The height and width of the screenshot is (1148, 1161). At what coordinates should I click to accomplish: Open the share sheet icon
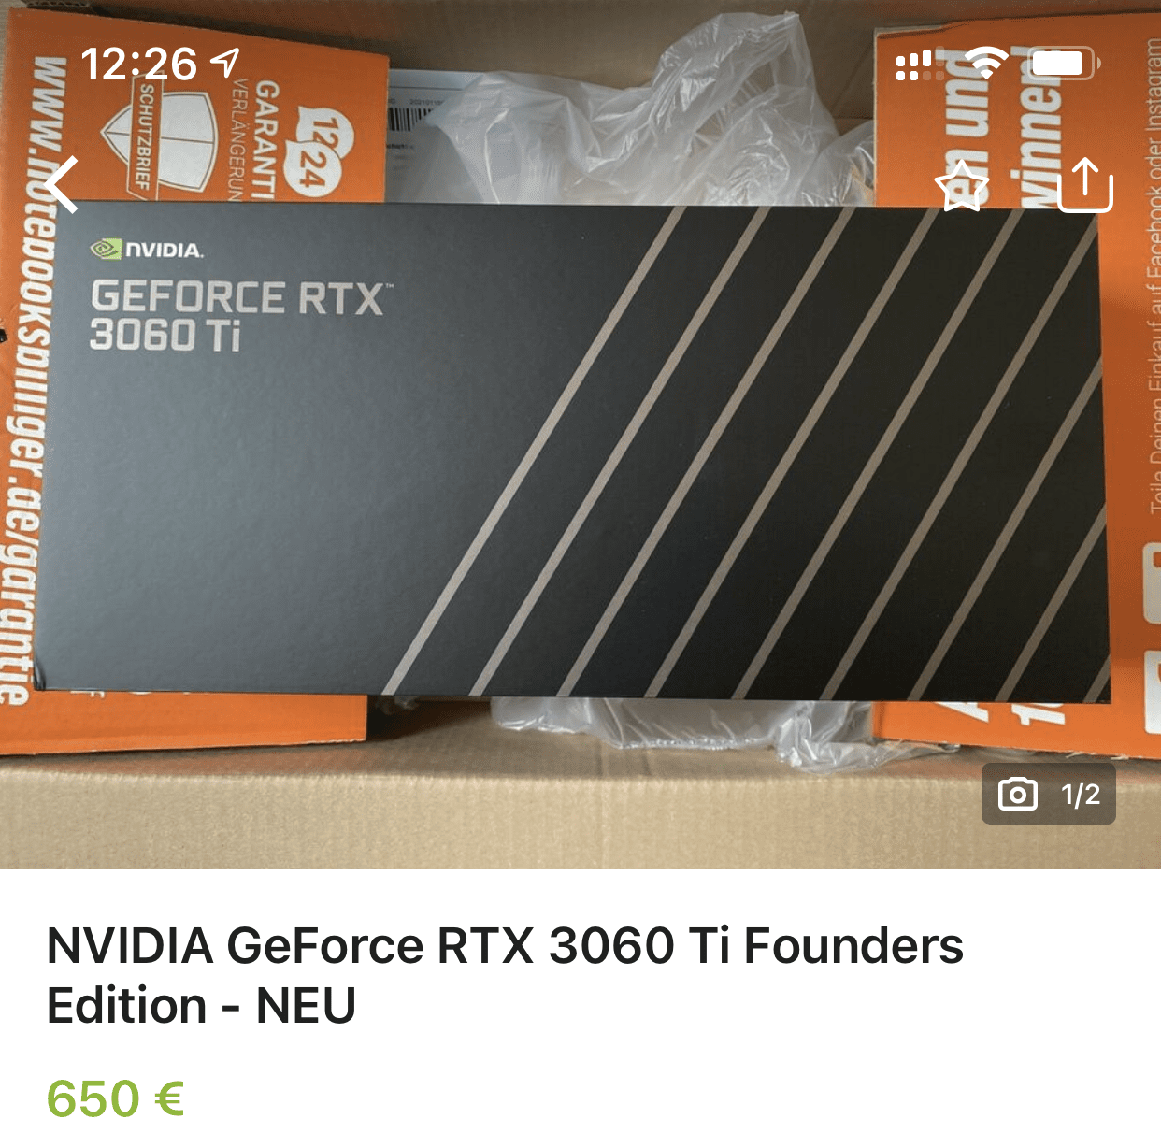pyautogui.click(x=1085, y=184)
